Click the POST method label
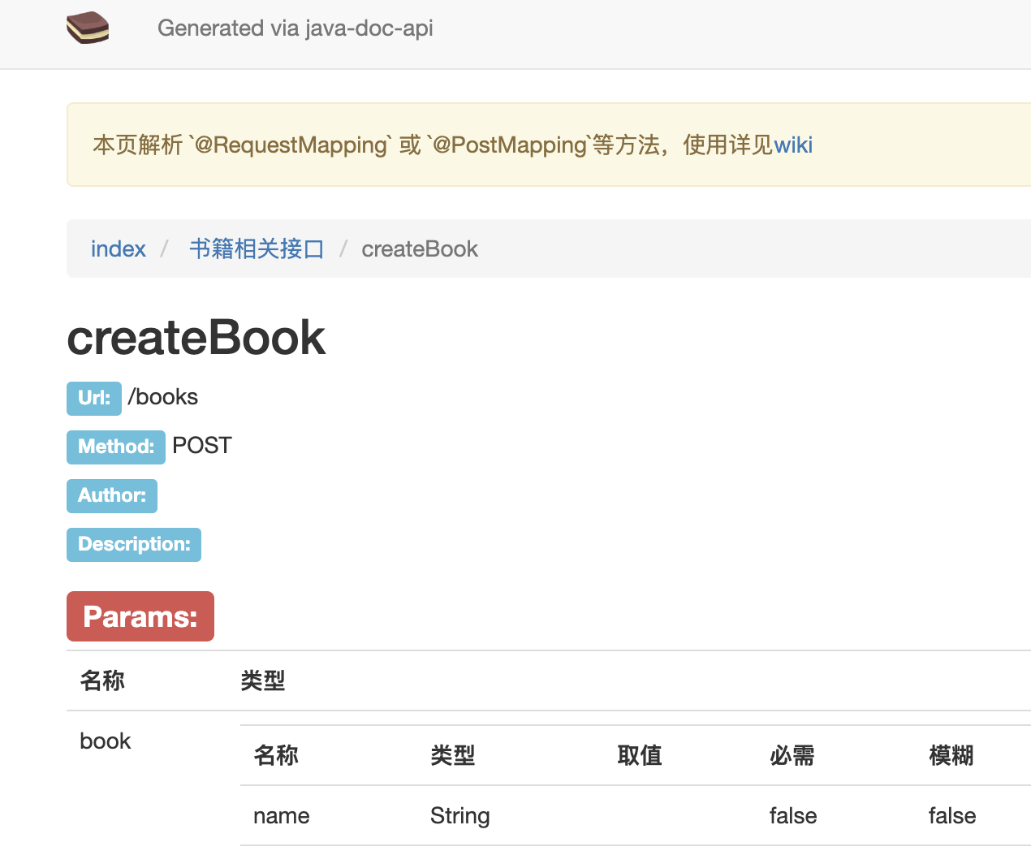This screenshot has height=851, width=1031. [201, 445]
